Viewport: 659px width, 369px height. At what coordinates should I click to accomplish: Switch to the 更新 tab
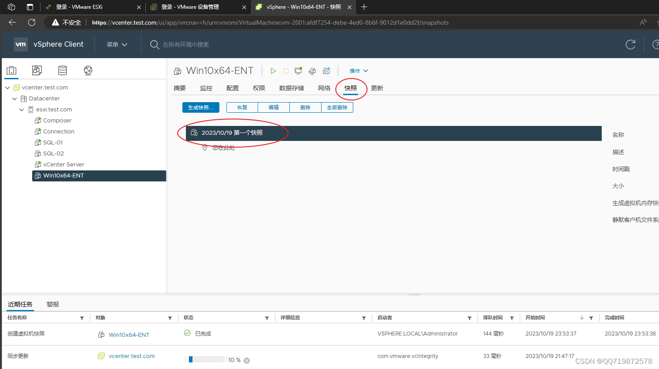click(377, 88)
